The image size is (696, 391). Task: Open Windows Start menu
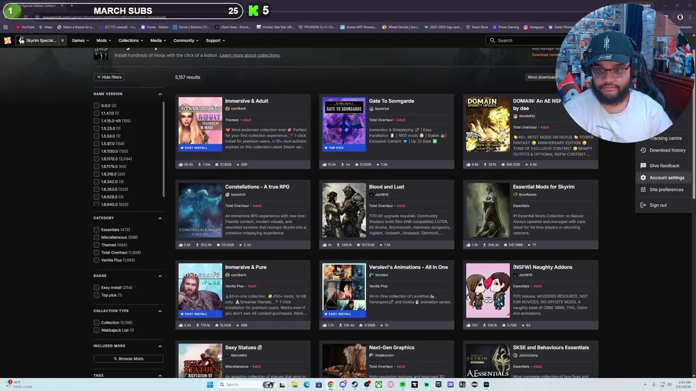210,384
